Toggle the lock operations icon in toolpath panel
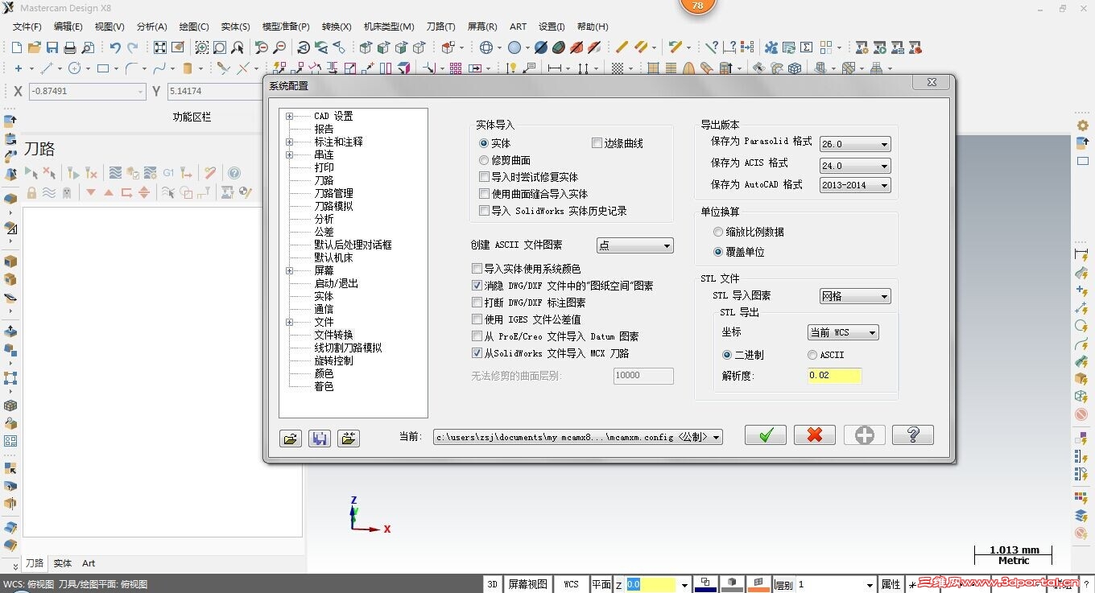This screenshot has height=593, width=1095. coord(32,192)
